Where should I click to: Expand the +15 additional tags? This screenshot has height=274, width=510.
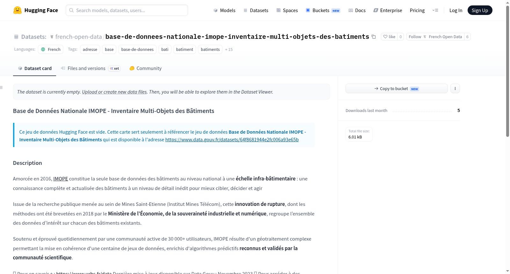pos(229,50)
